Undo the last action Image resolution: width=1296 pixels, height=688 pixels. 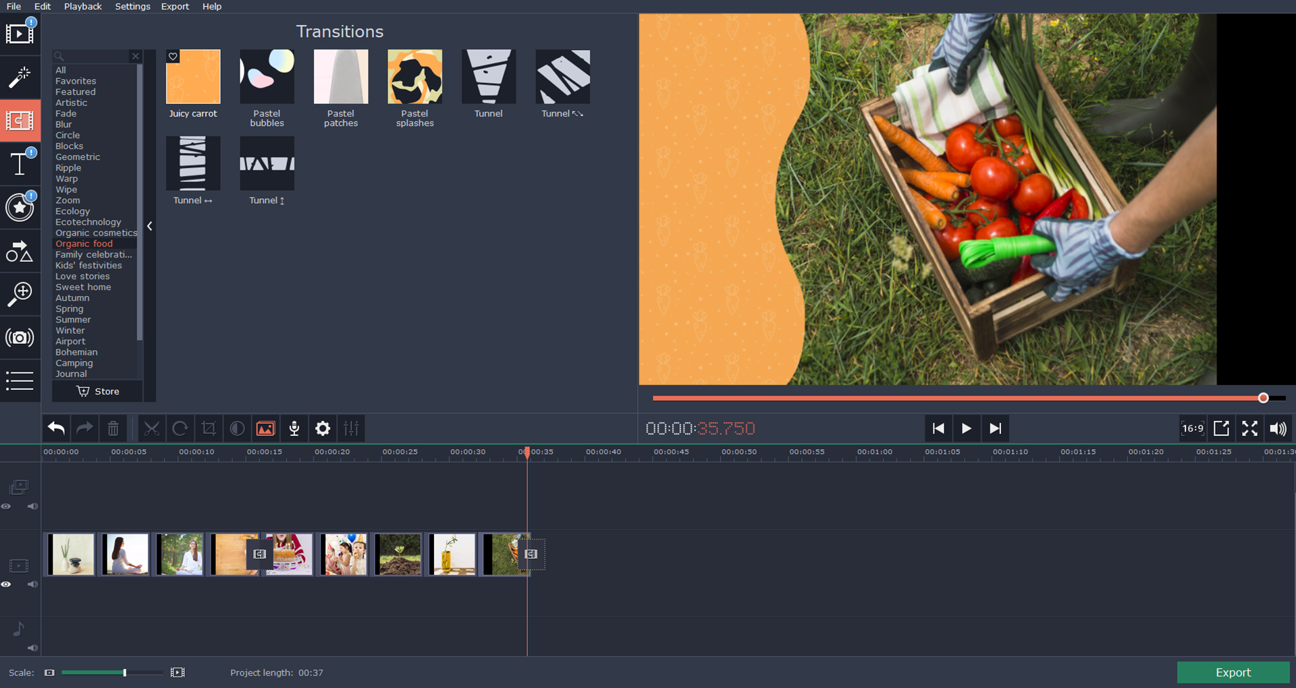click(x=55, y=428)
